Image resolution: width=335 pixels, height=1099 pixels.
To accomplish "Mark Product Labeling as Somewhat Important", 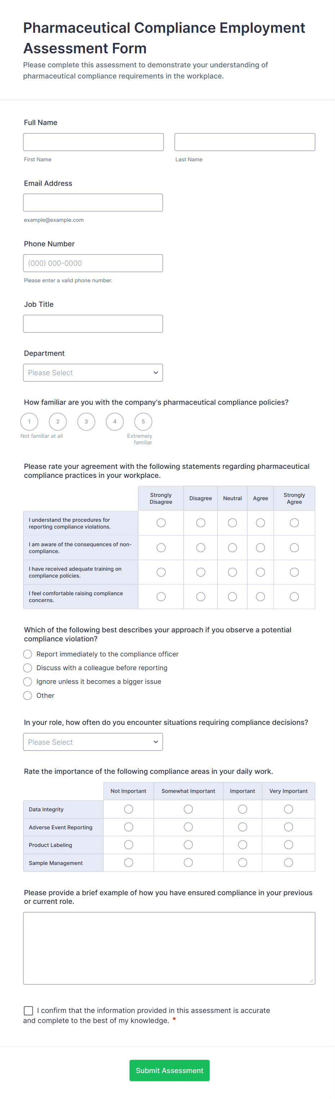I will point(188,845).
